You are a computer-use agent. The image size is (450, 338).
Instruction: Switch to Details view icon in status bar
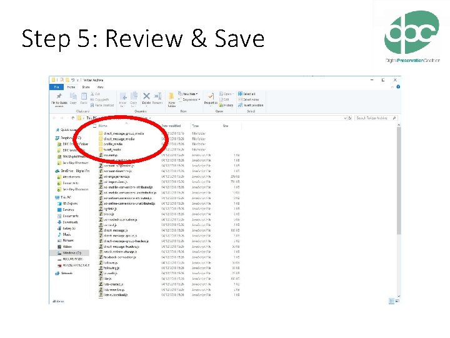pos(391,301)
